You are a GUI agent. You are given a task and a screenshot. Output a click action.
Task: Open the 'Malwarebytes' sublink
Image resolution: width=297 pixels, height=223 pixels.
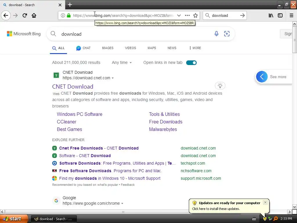coord(163,129)
